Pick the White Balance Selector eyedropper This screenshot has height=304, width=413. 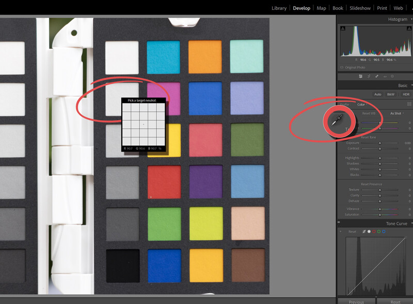point(338,120)
